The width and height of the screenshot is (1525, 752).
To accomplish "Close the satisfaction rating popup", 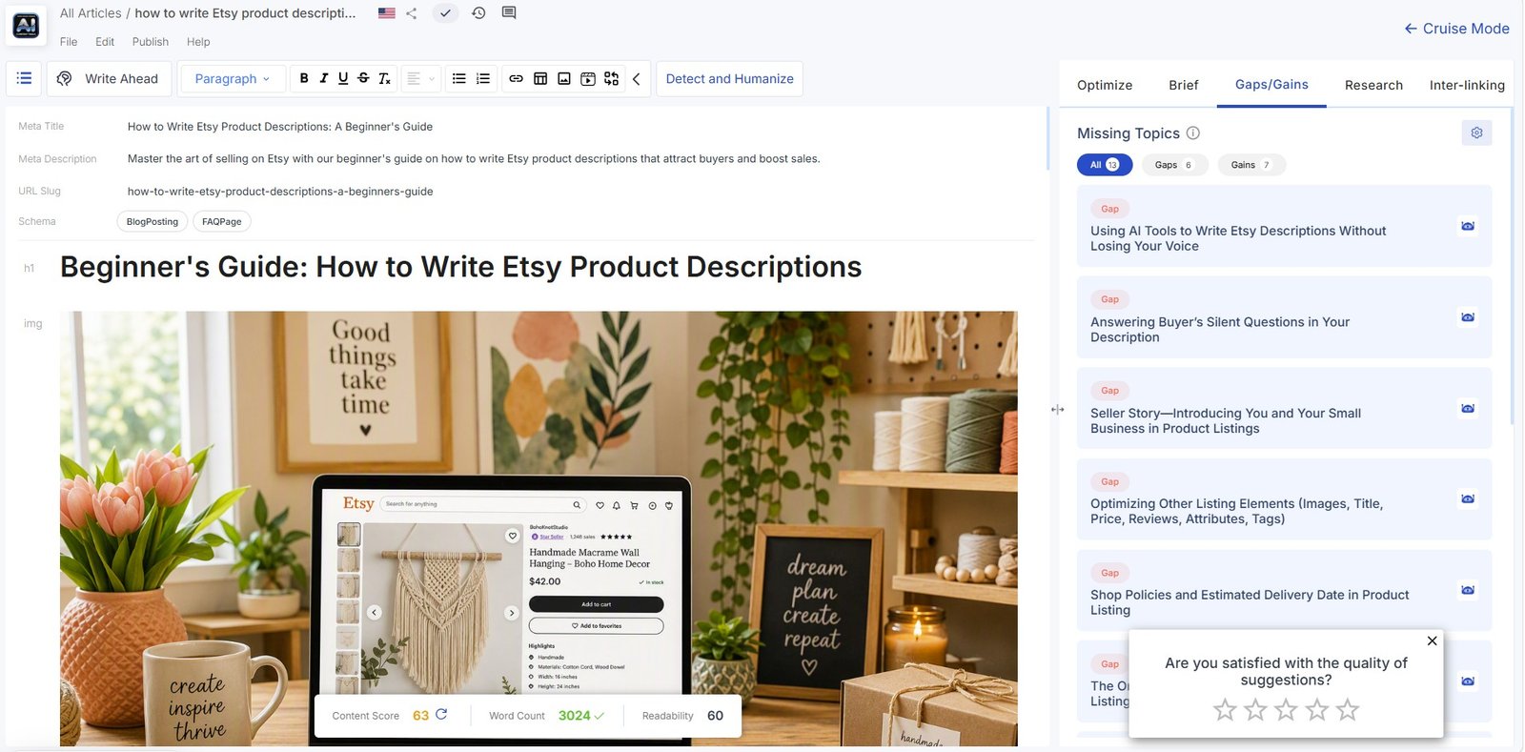I will (x=1432, y=641).
